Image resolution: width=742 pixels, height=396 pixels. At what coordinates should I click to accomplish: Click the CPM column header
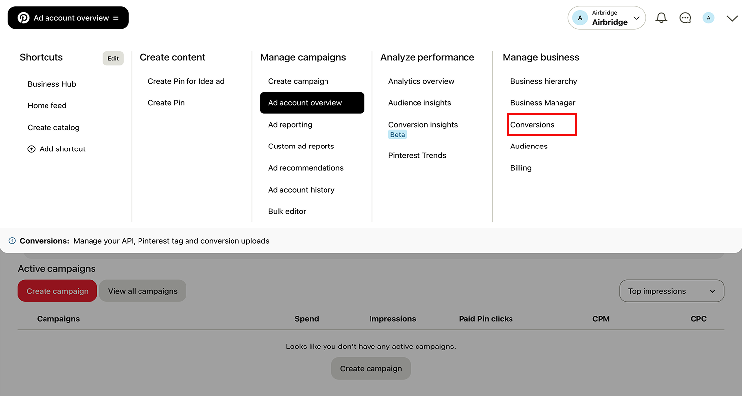pos(601,319)
